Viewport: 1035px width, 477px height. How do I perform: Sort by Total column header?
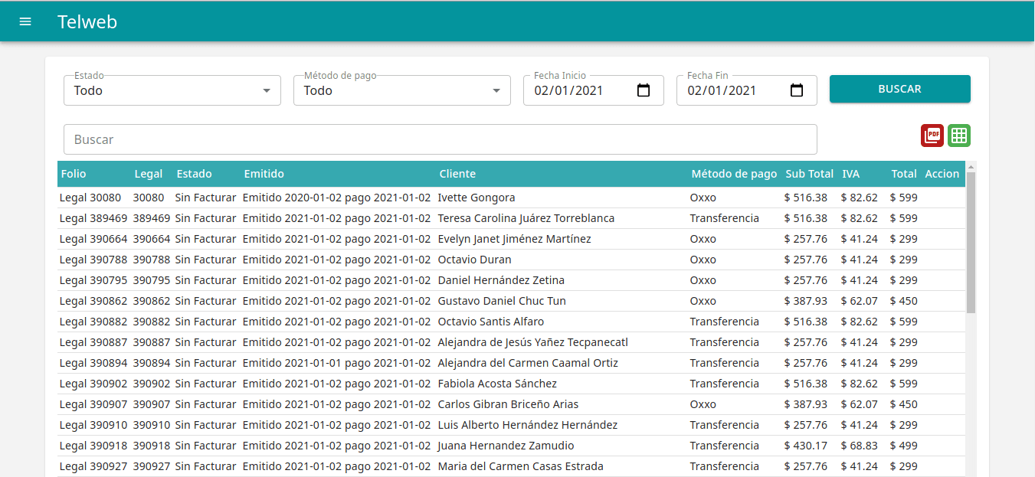tap(904, 174)
